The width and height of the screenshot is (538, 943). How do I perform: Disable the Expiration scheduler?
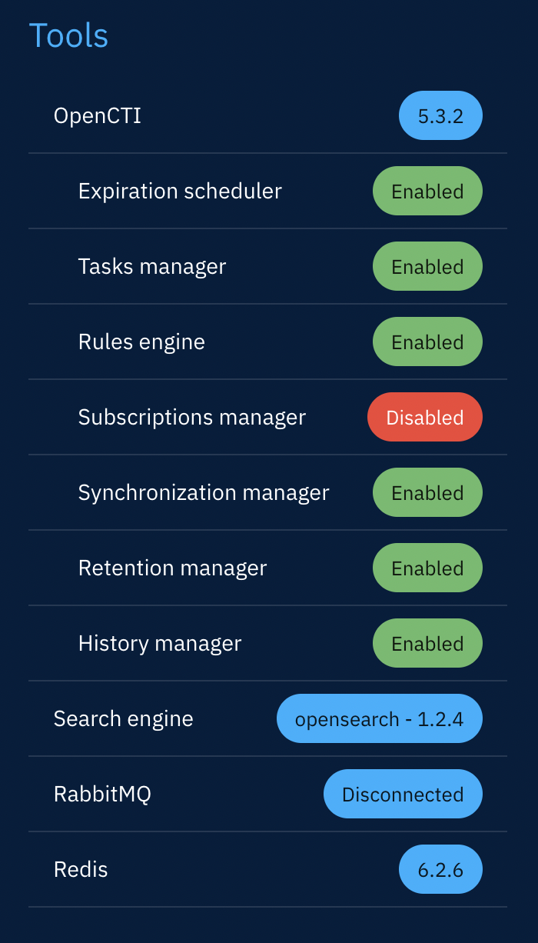(427, 190)
